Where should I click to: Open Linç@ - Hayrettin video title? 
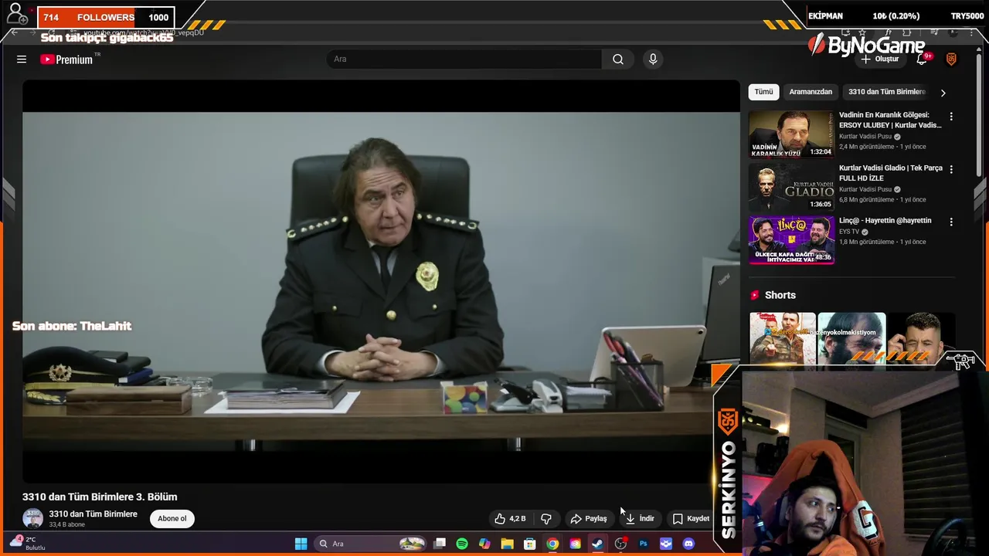click(885, 221)
